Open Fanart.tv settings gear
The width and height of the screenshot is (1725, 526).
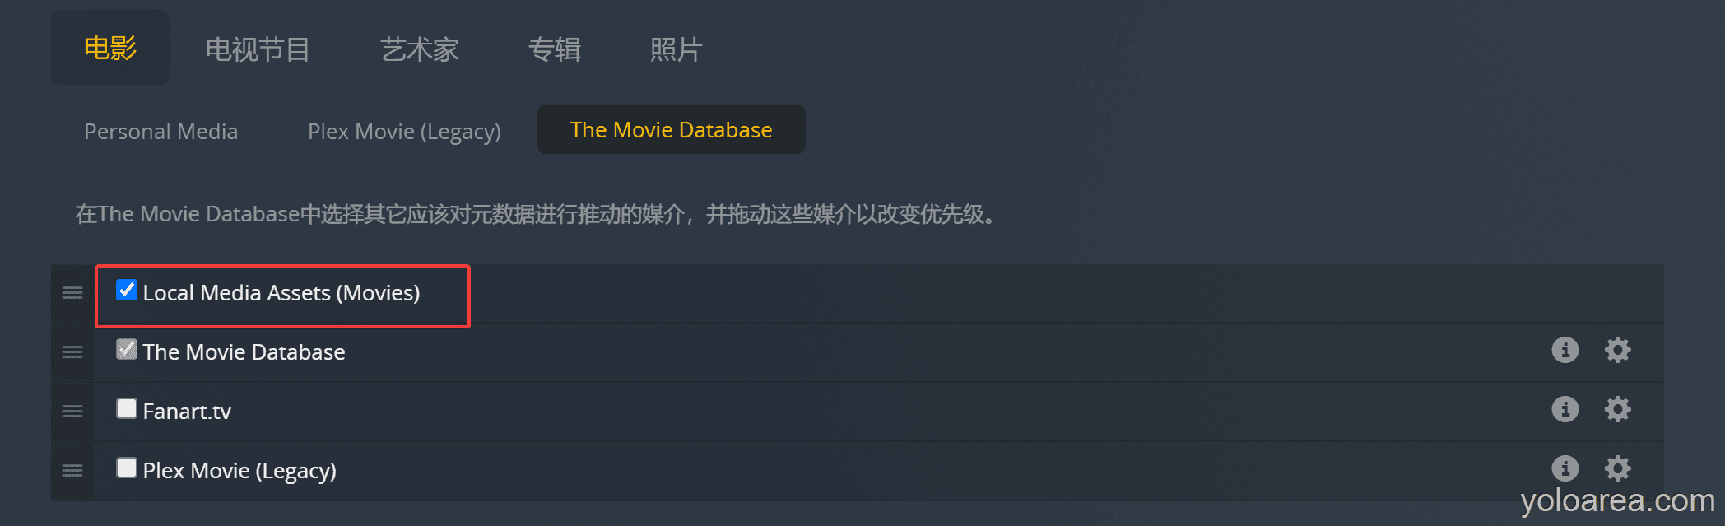click(1617, 409)
